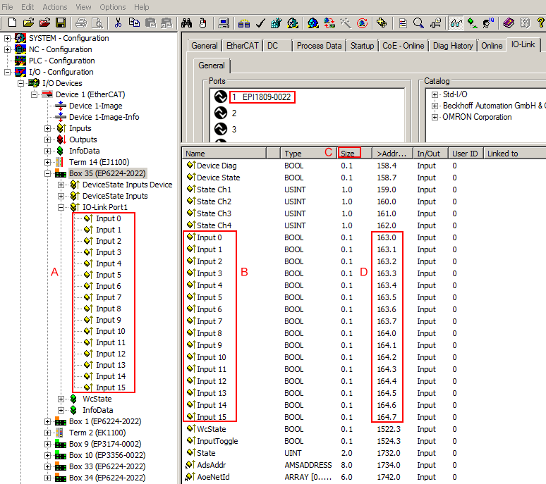Click the New file toolbar icon
The image size is (546, 484).
12,23
